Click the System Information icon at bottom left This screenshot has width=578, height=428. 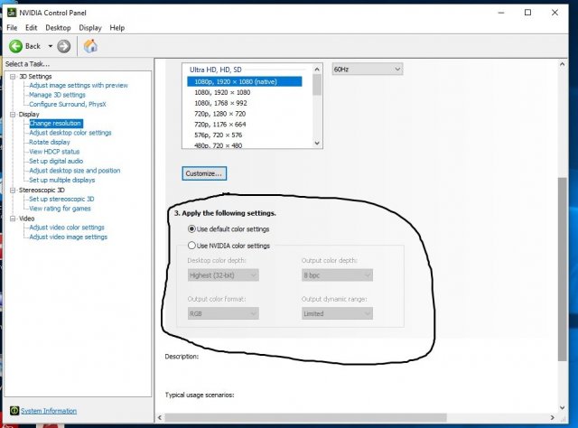[12, 411]
